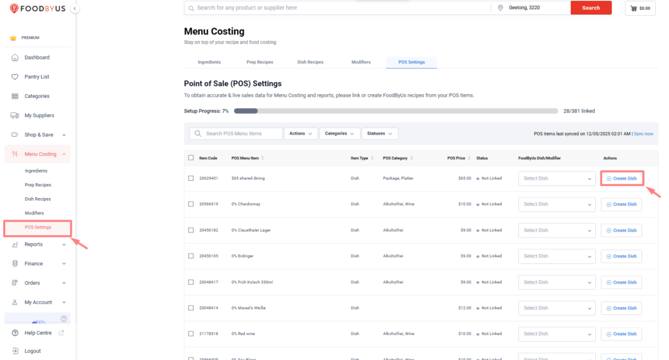The width and height of the screenshot is (669, 360).
Task: Switch to the Modifiers tab
Action: (361, 62)
